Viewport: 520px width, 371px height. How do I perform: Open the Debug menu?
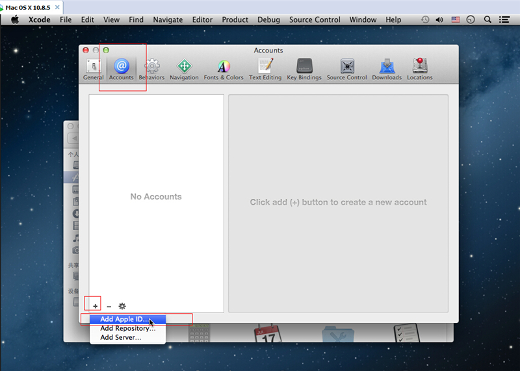pyautogui.click(x=268, y=19)
